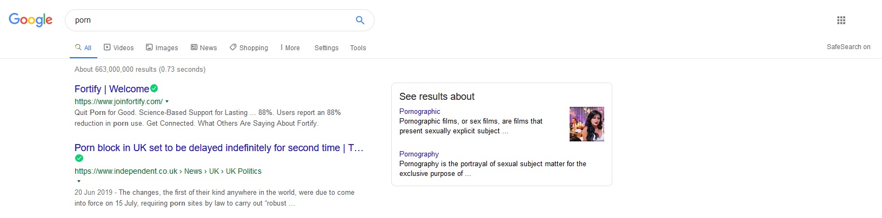Click the See results about heading
This screenshot has height=218, width=882.
tap(437, 97)
